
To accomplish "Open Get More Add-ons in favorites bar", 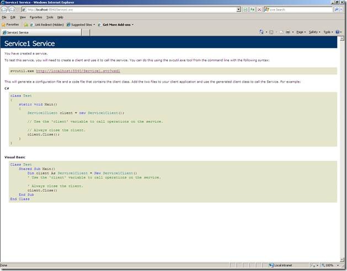I will (116, 24).
